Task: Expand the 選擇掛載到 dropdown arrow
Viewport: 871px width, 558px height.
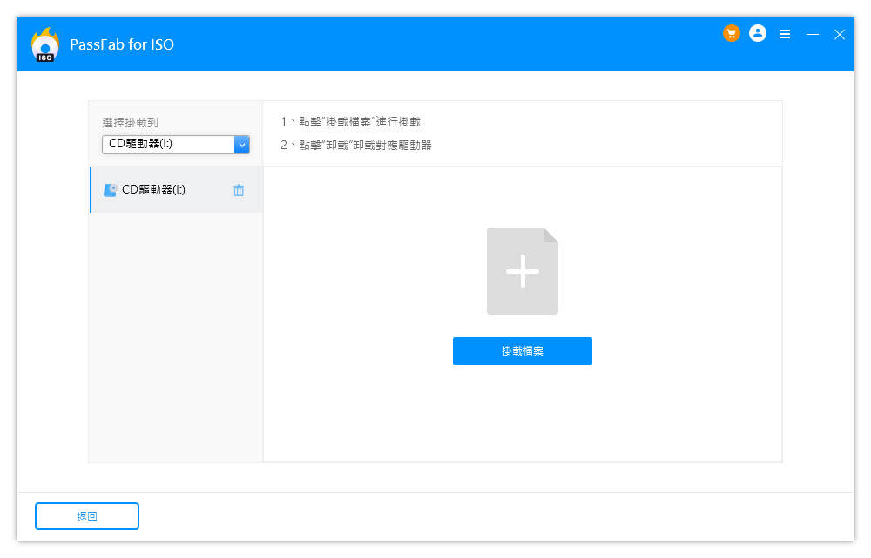Action: (242, 144)
